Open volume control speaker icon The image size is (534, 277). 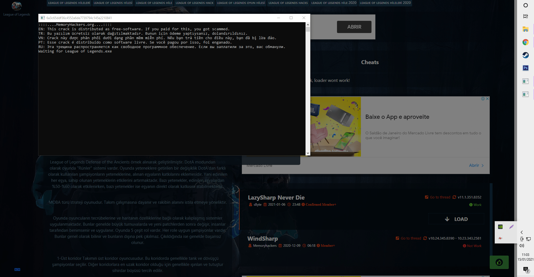point(522,246)
